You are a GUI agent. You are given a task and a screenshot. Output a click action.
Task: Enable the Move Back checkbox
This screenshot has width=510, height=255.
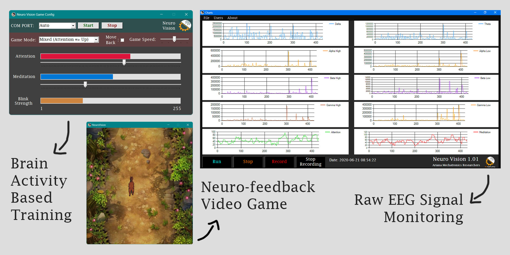(x=122, y=40)
